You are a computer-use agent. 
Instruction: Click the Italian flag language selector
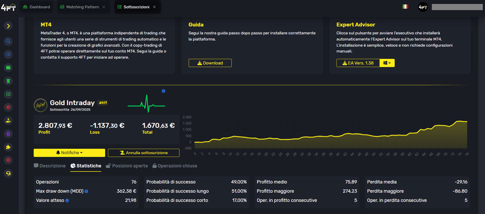pyautogui.click(x=405, y=6)
